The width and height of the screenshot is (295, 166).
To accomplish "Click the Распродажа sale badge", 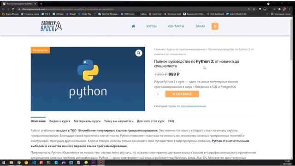I will click(x=40, y=50).
